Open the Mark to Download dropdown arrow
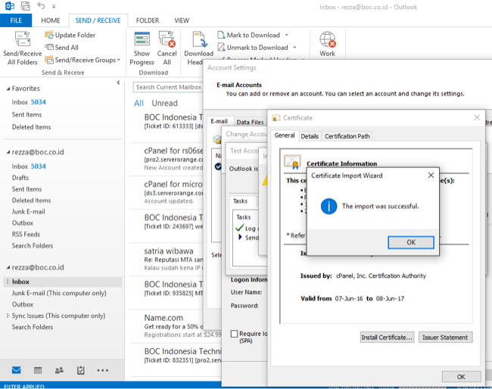 click(286, 35)
